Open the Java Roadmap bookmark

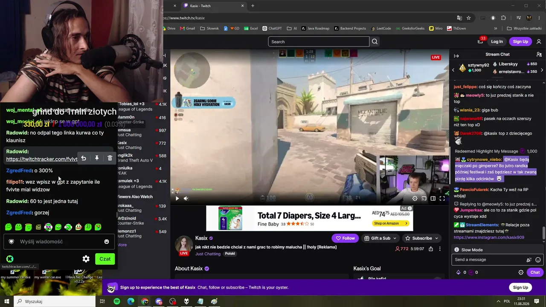pyautogui.click(x=315, y=29)
